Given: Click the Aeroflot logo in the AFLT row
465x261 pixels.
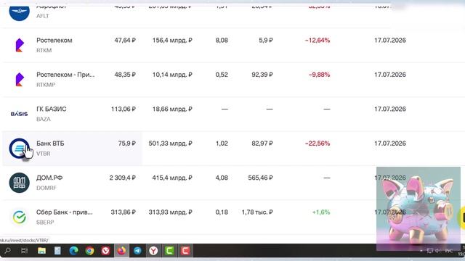Looking at the screenshot, I should (x=20, y=12).
